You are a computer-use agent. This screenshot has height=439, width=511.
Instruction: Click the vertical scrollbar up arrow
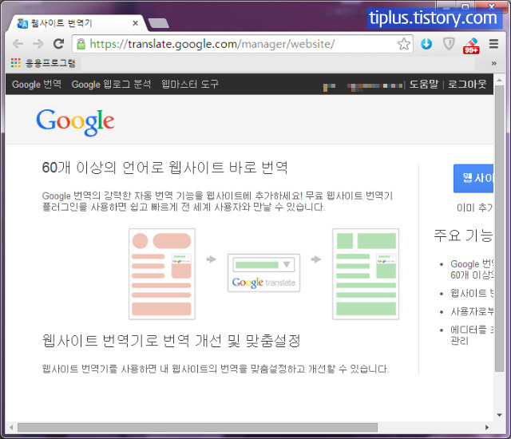pos(499,80)
